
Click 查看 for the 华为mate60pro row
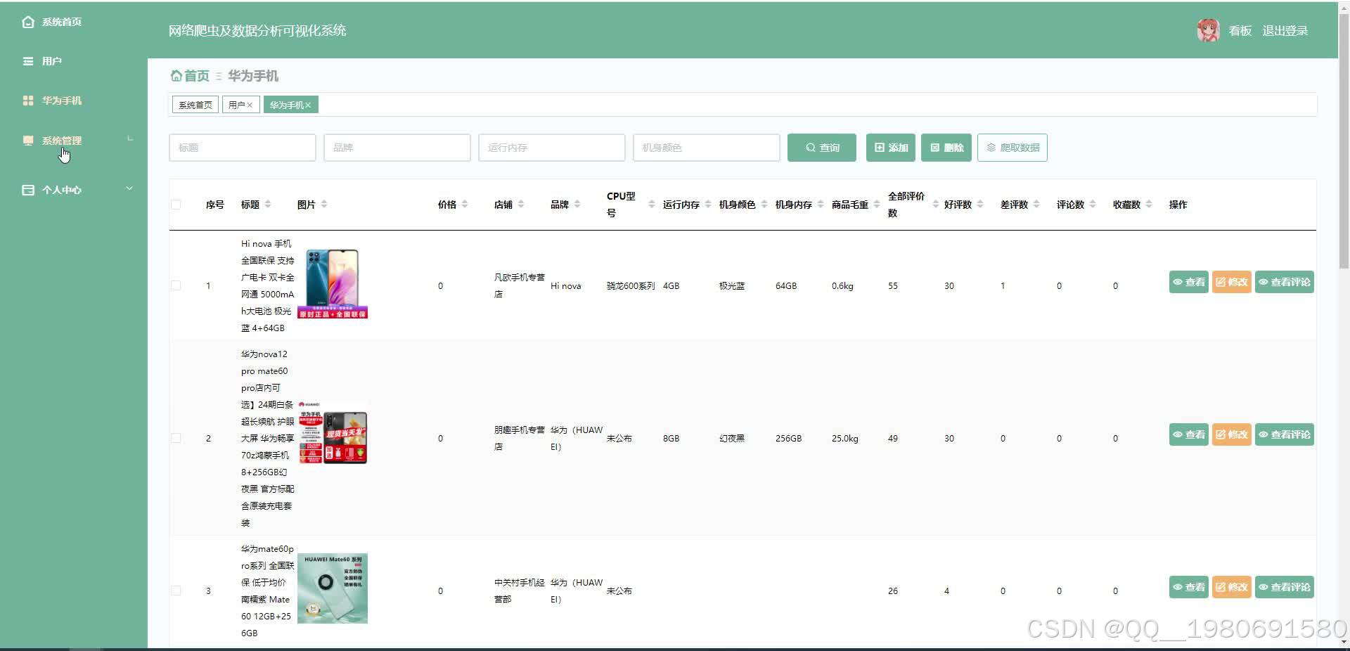pos(1188,587)
